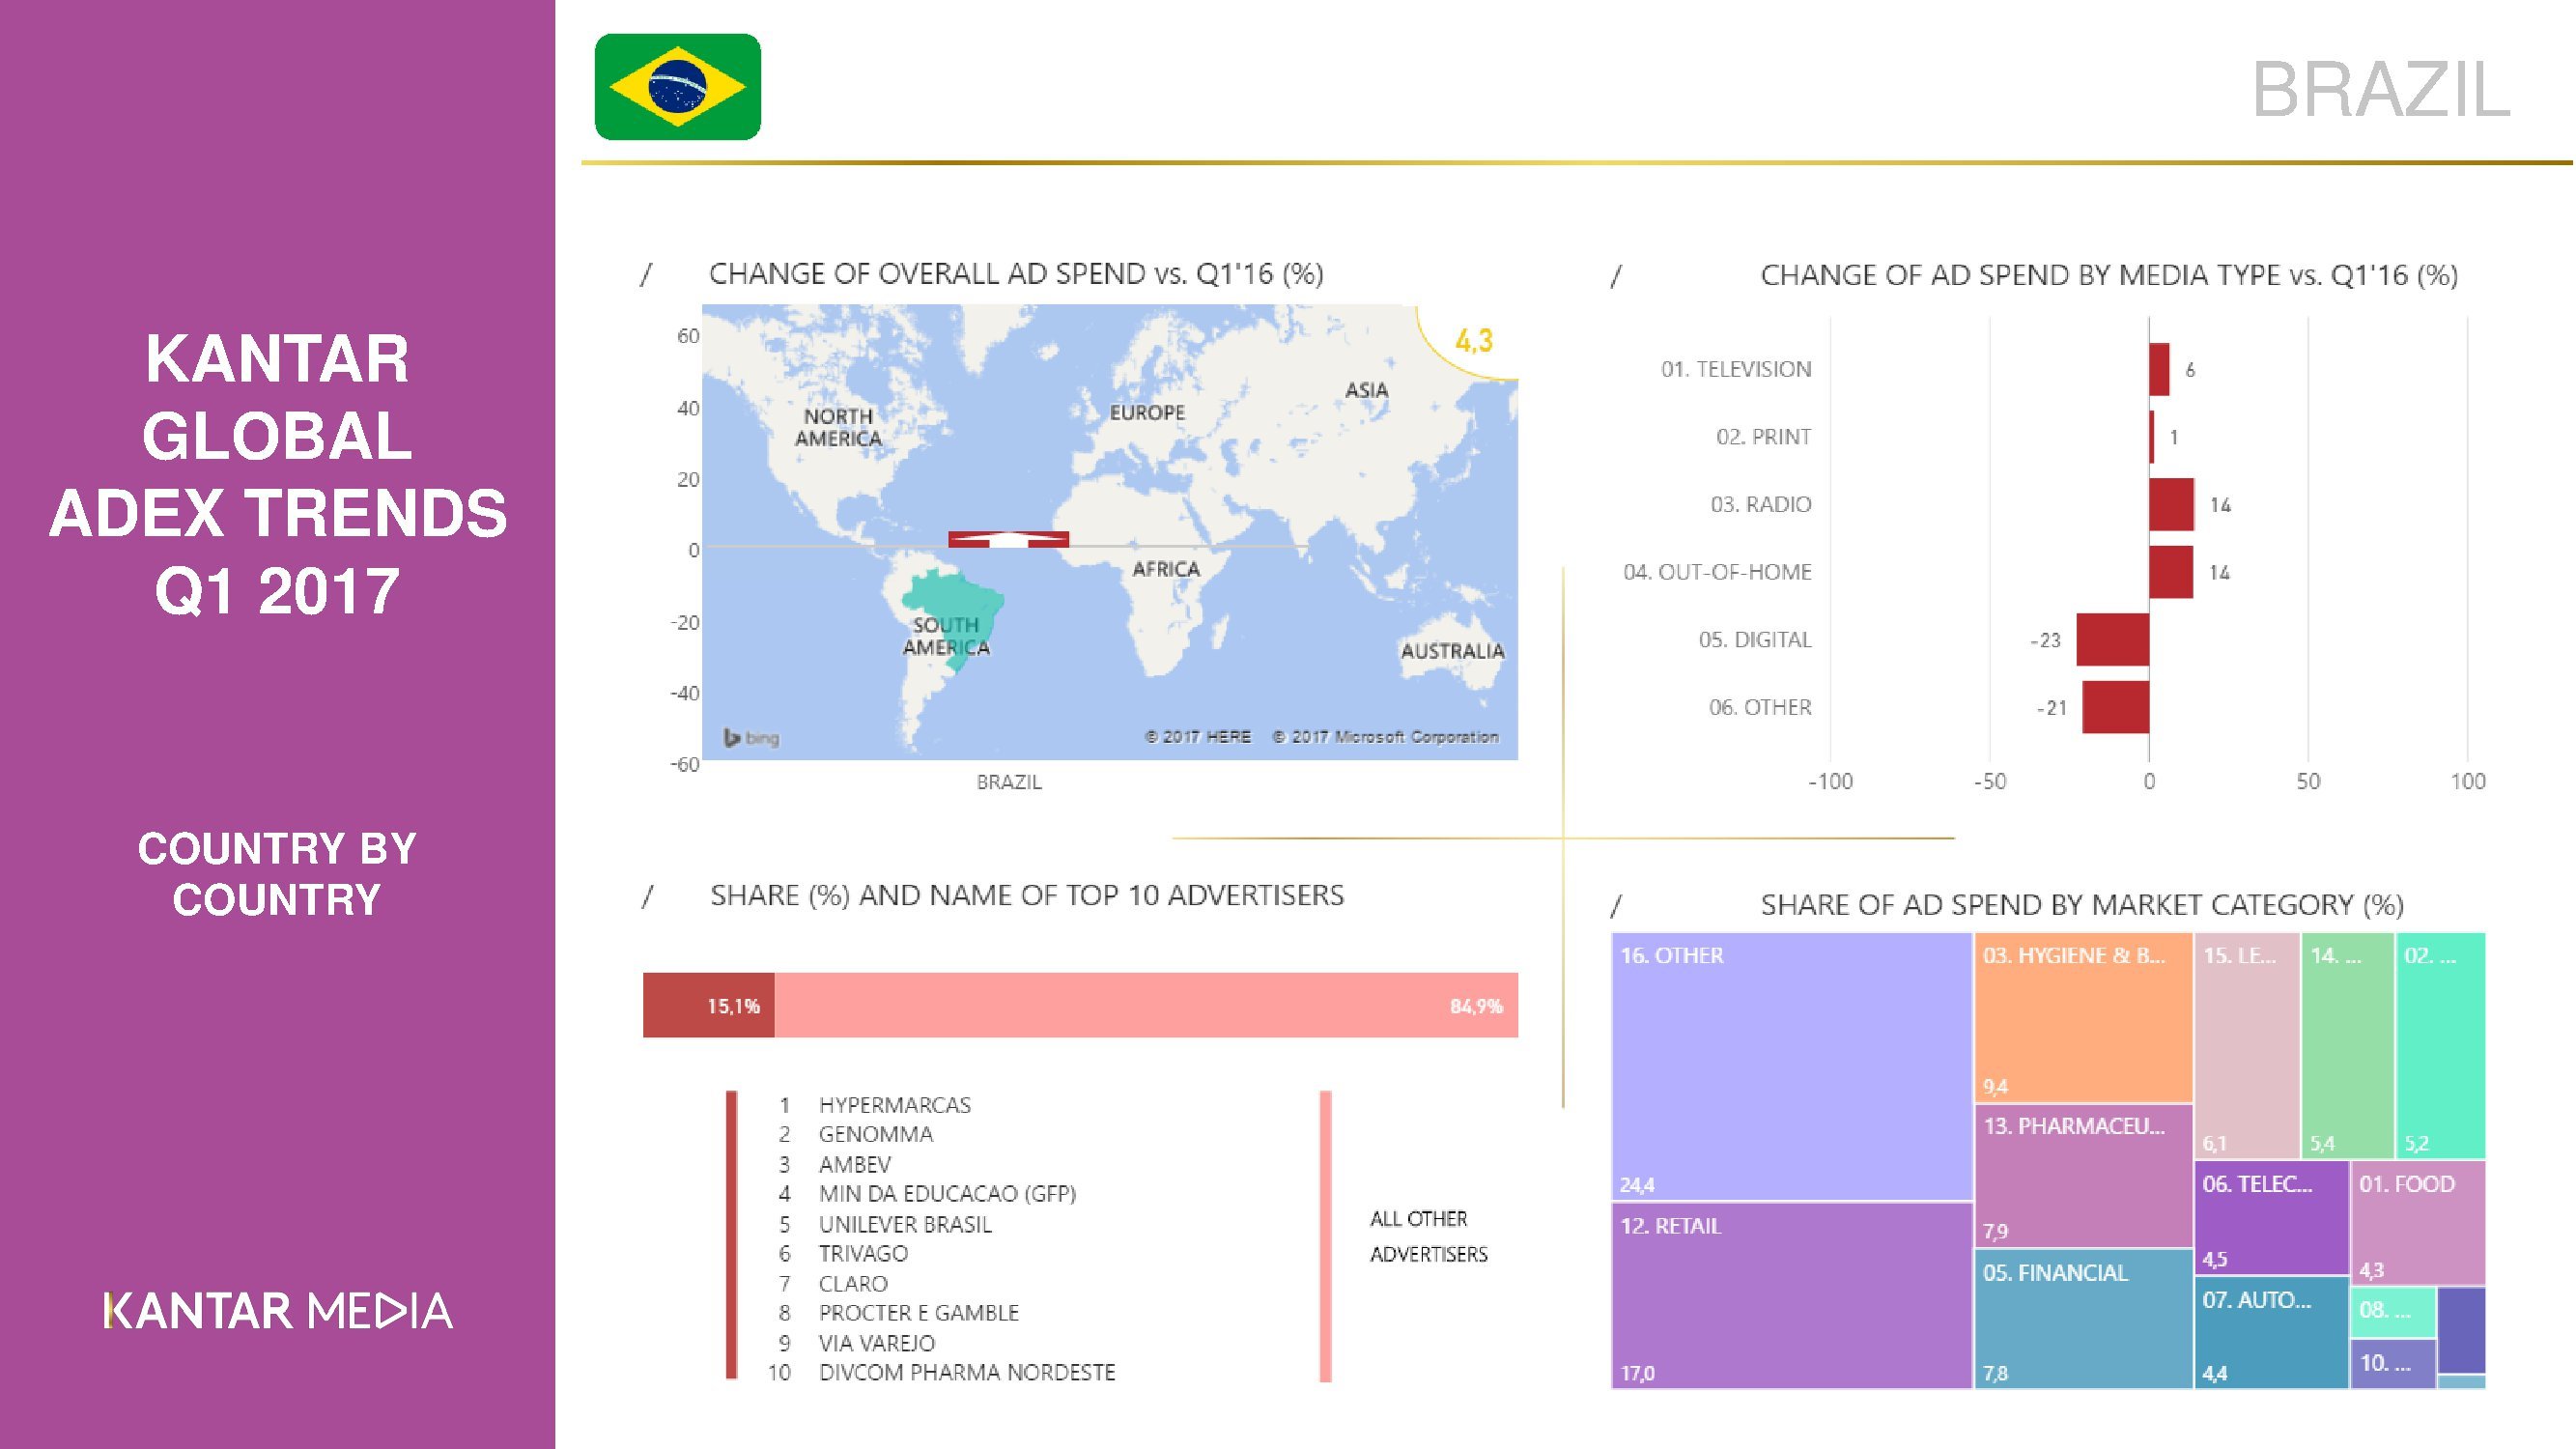Select the 15. LE... treemap tile

[x=2247, y=1045]
